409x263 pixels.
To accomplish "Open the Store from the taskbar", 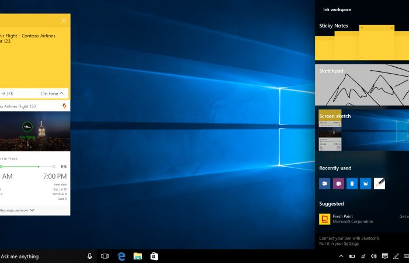I will pyautogui.click(x=154, y=256).
